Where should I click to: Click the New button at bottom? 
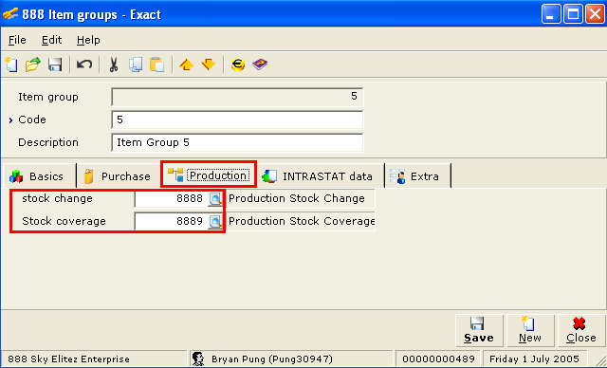(x=530, y=330)
